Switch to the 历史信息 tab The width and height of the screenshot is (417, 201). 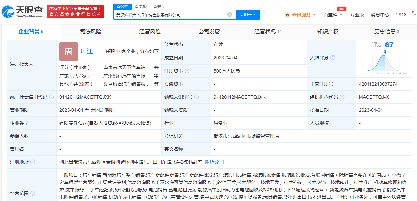coord(387,32)
